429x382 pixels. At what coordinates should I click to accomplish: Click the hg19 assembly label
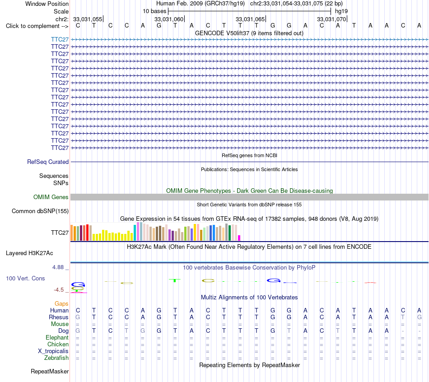(x=341, y=11)
